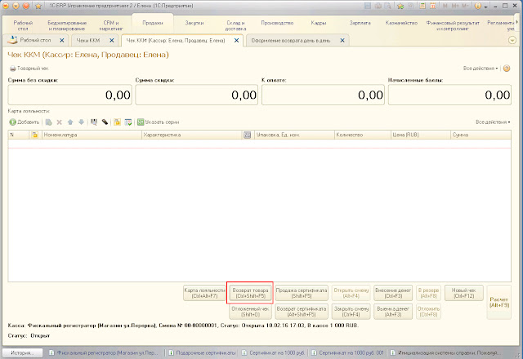Screen dimensions: 523x359
Task: Expand the upper Все действия menu
Action: [481, 69]
